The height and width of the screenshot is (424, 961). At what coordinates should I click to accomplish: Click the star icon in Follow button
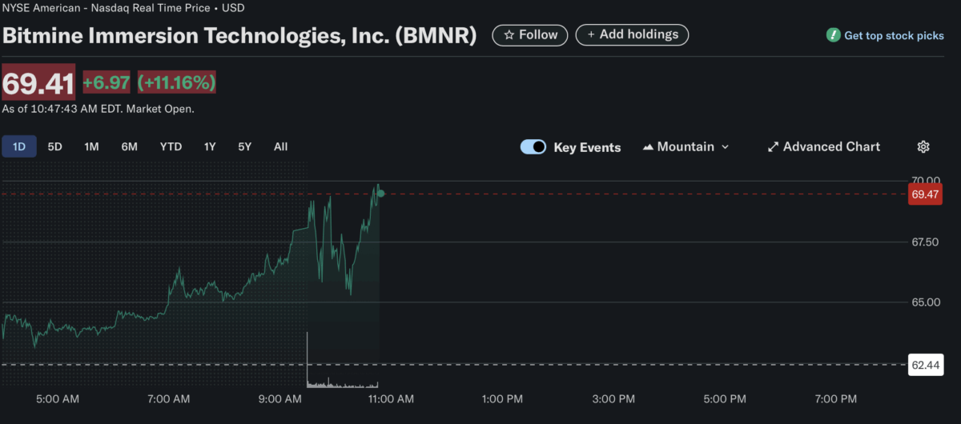click(509, 35)
